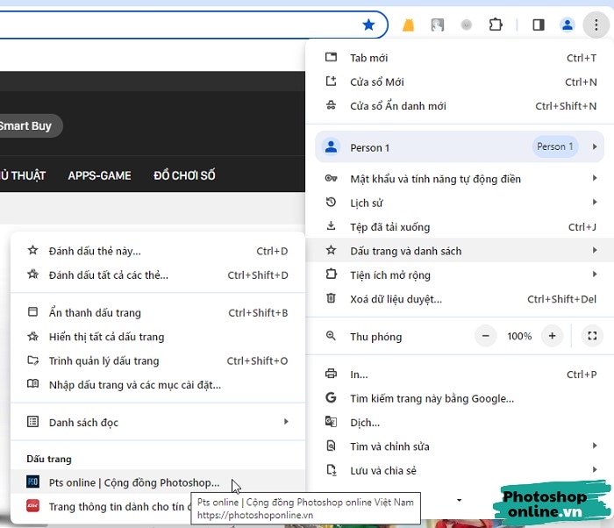Select Hiển thị tất cả dấu trang
Viewport: 614px width, 528px height.
point(157,337)
